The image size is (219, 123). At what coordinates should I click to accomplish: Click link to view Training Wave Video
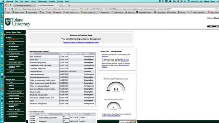click(x=81, y=43)
